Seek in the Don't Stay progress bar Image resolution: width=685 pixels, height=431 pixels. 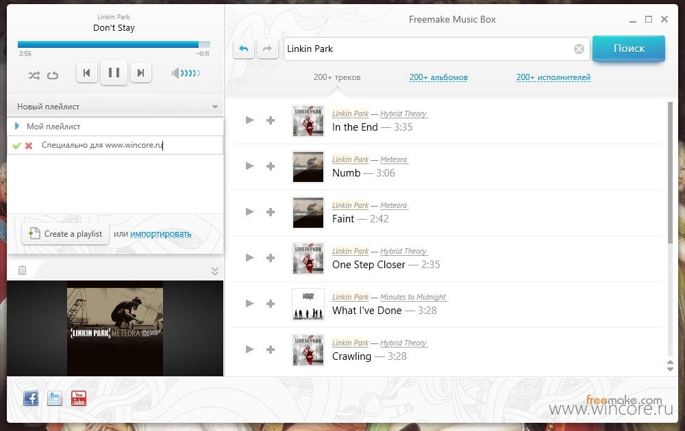click(x=114, y=44)
